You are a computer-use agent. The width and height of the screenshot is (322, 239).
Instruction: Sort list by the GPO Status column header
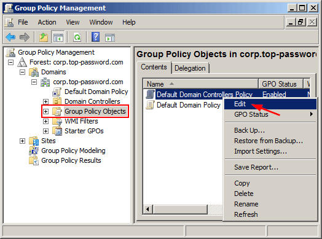click(x=280, y=84)
